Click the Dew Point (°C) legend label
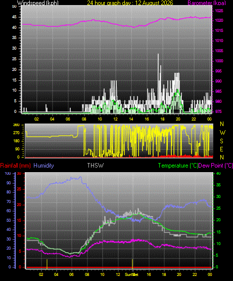 coord(216,166)
